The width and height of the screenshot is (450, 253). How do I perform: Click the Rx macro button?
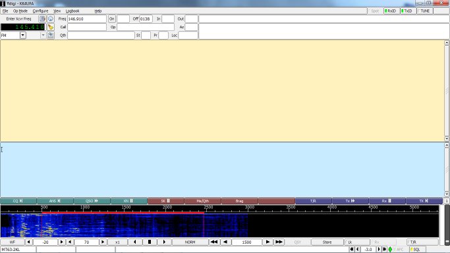387,201
